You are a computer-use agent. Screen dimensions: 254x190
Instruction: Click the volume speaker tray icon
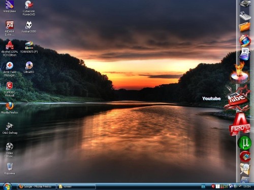(x=236, y=186)
